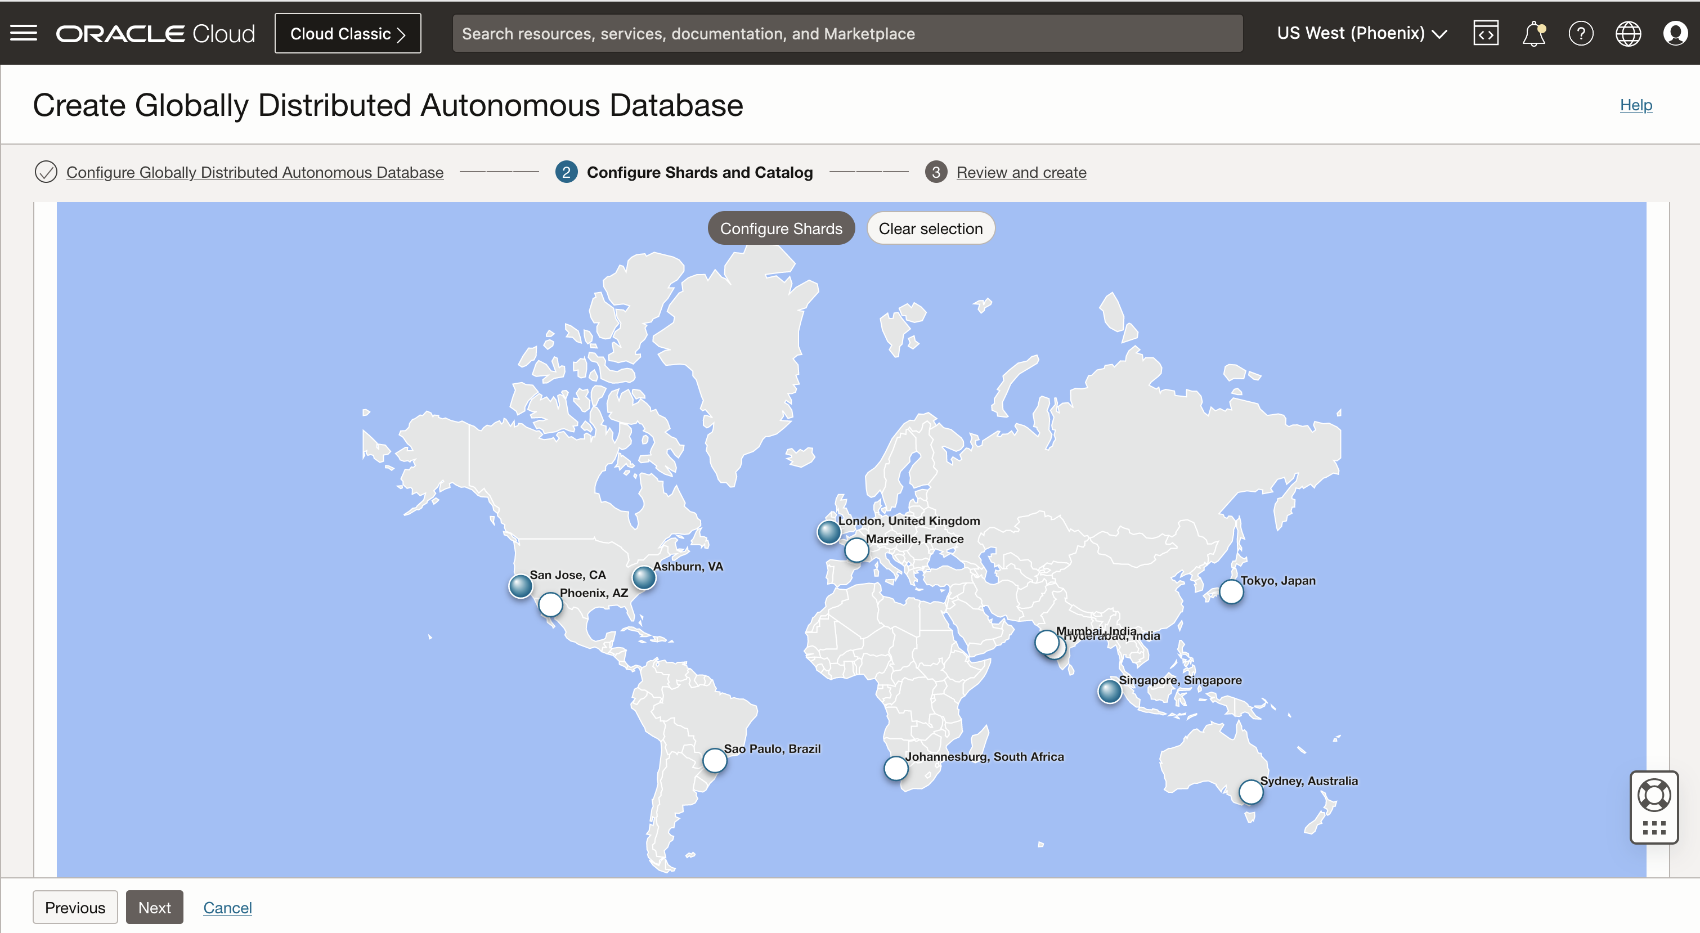Image resolution: width=1700 pixels, height=933 pixels.
Task: Open the language globe icon
Action: (1629, 33)
